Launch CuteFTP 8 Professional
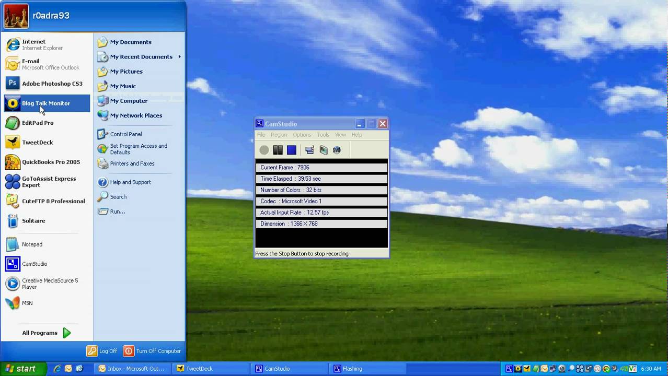 (x=47, y=201)
